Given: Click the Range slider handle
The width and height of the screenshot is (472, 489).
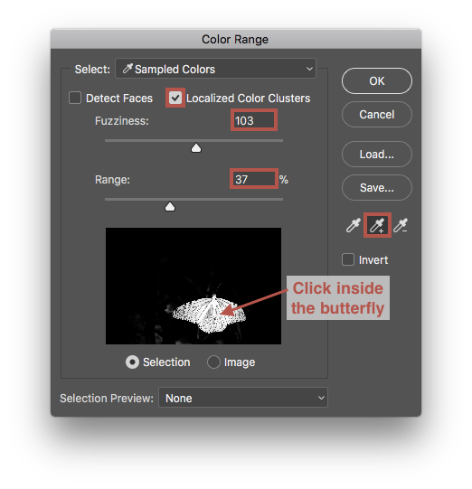Looking at the screenshot, I should point(170,207).
